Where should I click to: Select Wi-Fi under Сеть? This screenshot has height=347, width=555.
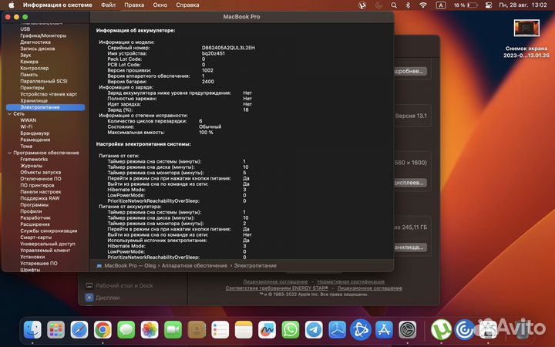coord(26,126)
